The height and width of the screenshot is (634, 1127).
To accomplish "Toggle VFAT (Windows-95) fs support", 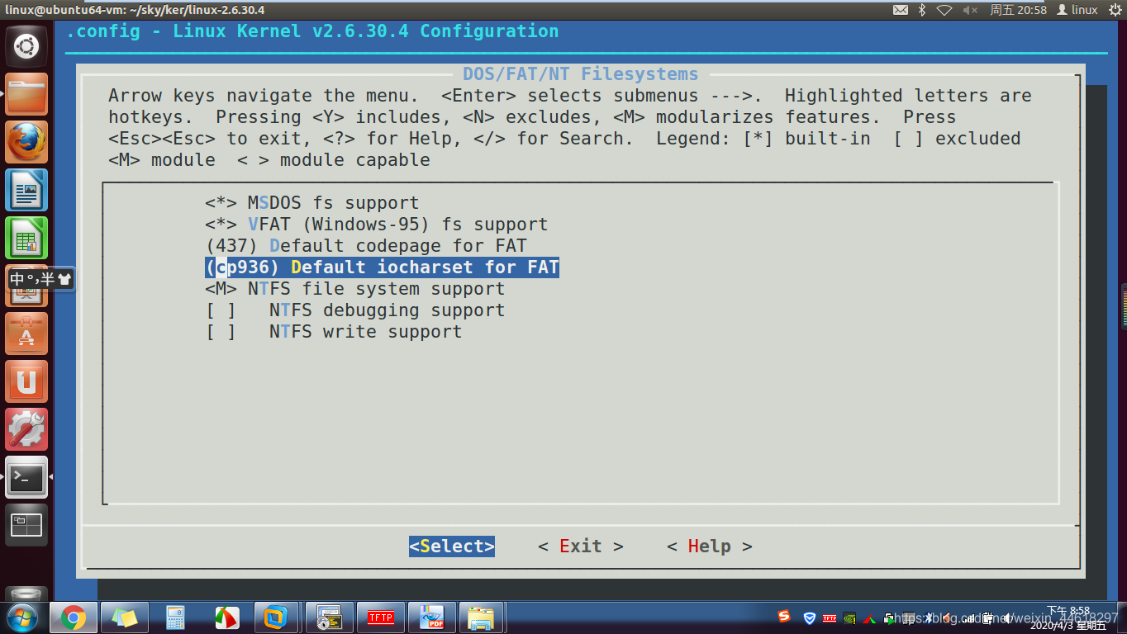I will click(377, 225).
